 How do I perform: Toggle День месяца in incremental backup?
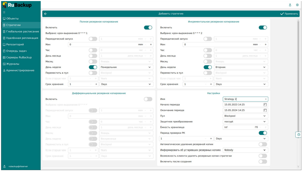208,56
